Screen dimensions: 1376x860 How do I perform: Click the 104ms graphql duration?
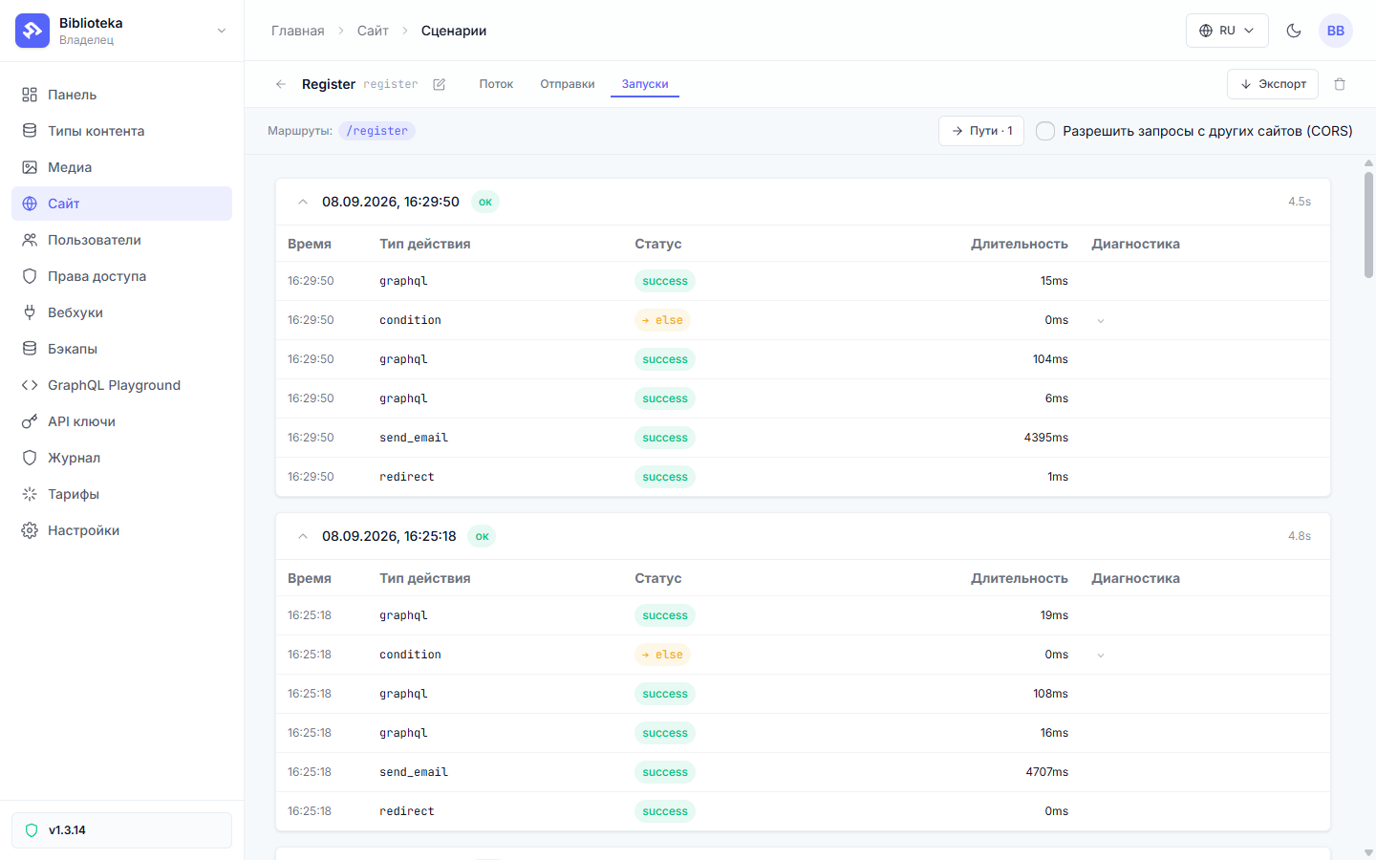click(1050, 359)
